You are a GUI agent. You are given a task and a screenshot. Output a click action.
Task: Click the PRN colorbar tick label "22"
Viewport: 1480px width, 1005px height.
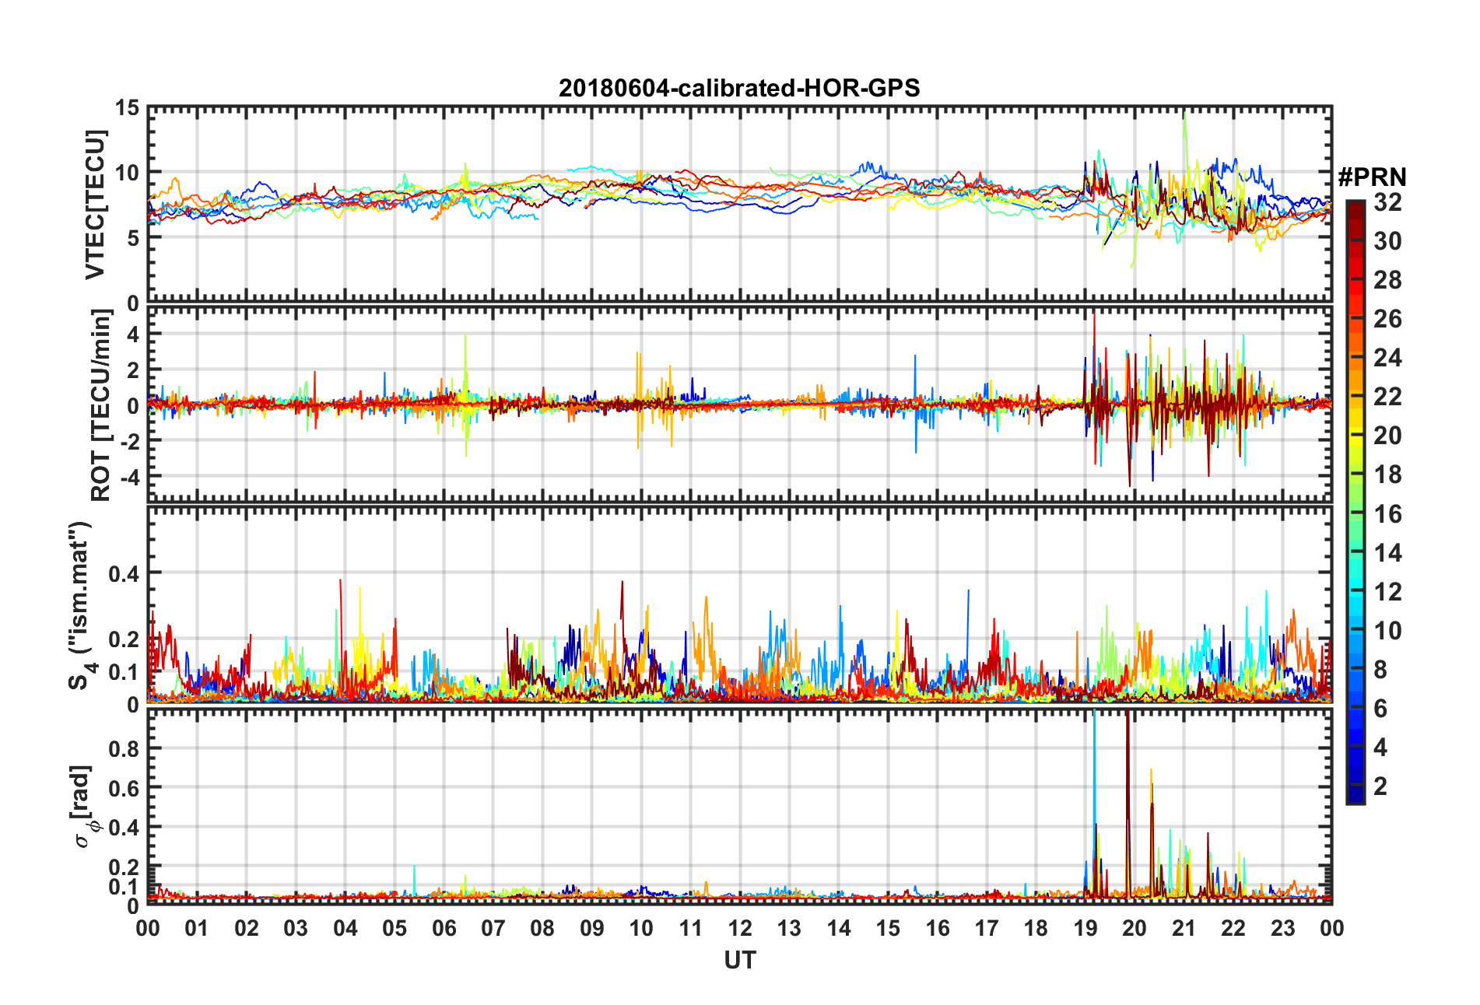[1387, 397]
